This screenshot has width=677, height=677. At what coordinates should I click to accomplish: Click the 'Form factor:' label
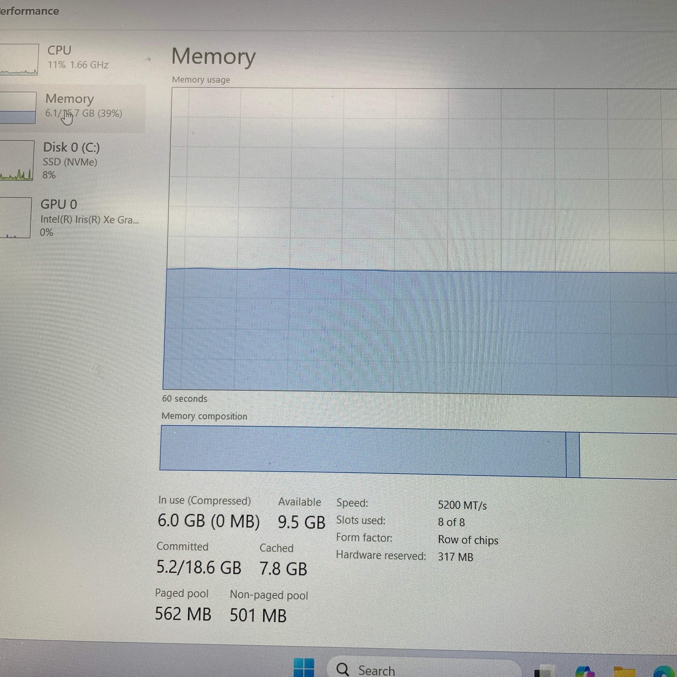tap(364, 538)
